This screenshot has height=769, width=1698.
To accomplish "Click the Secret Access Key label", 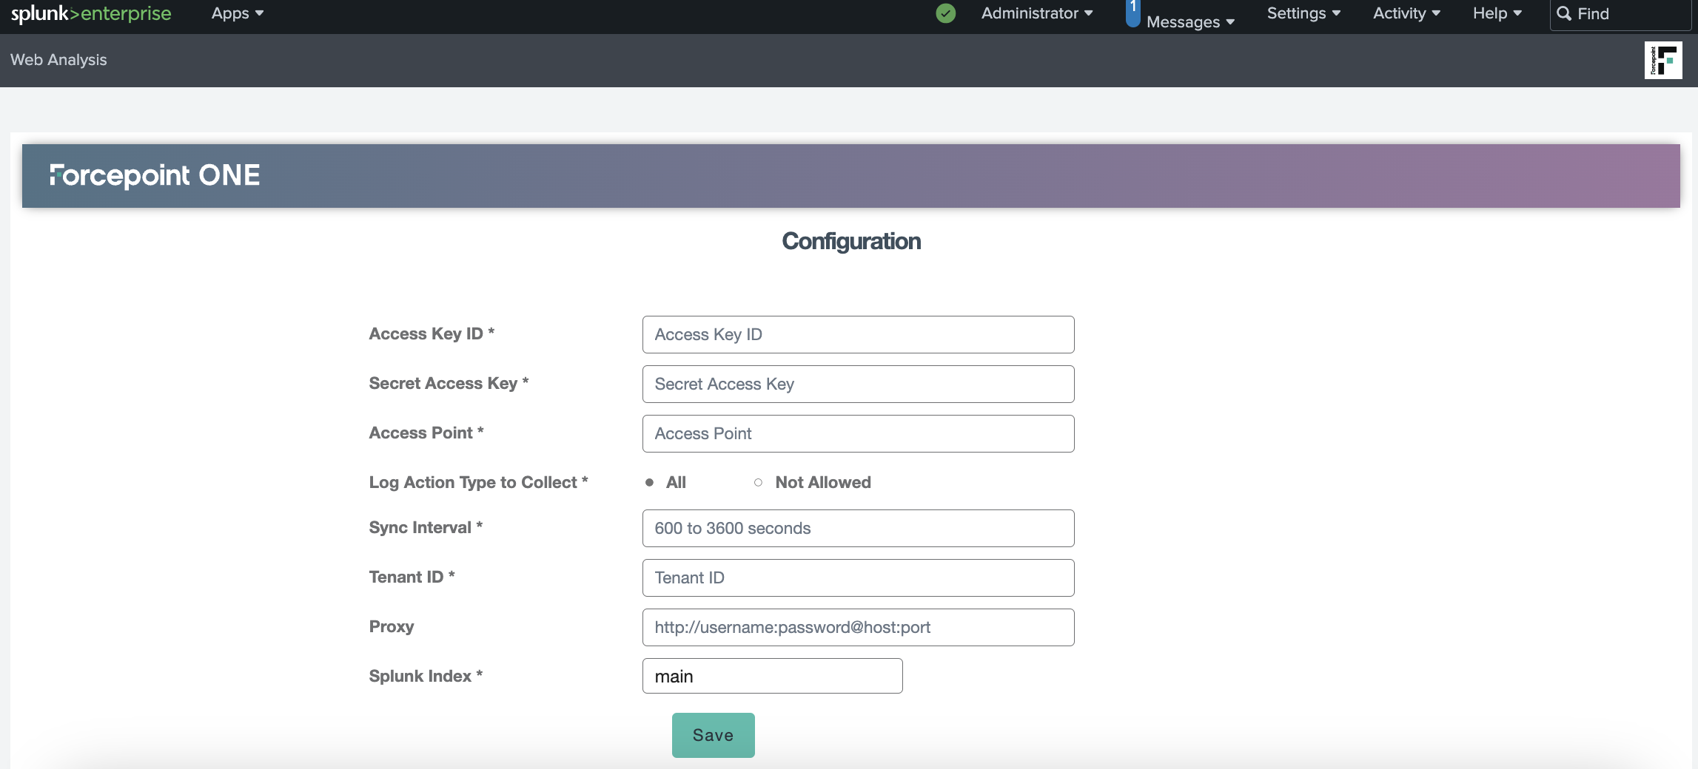I will 449,383.
